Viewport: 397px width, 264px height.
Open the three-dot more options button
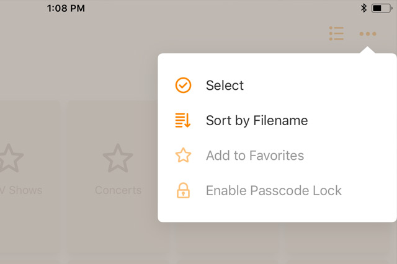pyautogui.click(x=368, y=33)
